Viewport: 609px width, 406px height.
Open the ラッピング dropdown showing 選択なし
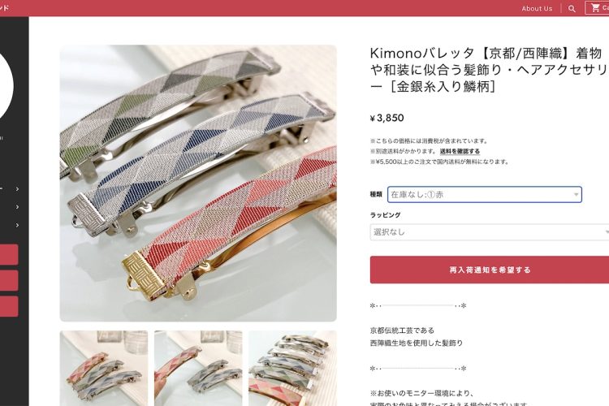click(490, 232)
